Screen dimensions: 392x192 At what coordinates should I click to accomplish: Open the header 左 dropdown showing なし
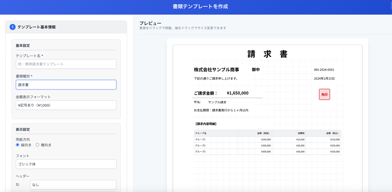coord(73,185)
